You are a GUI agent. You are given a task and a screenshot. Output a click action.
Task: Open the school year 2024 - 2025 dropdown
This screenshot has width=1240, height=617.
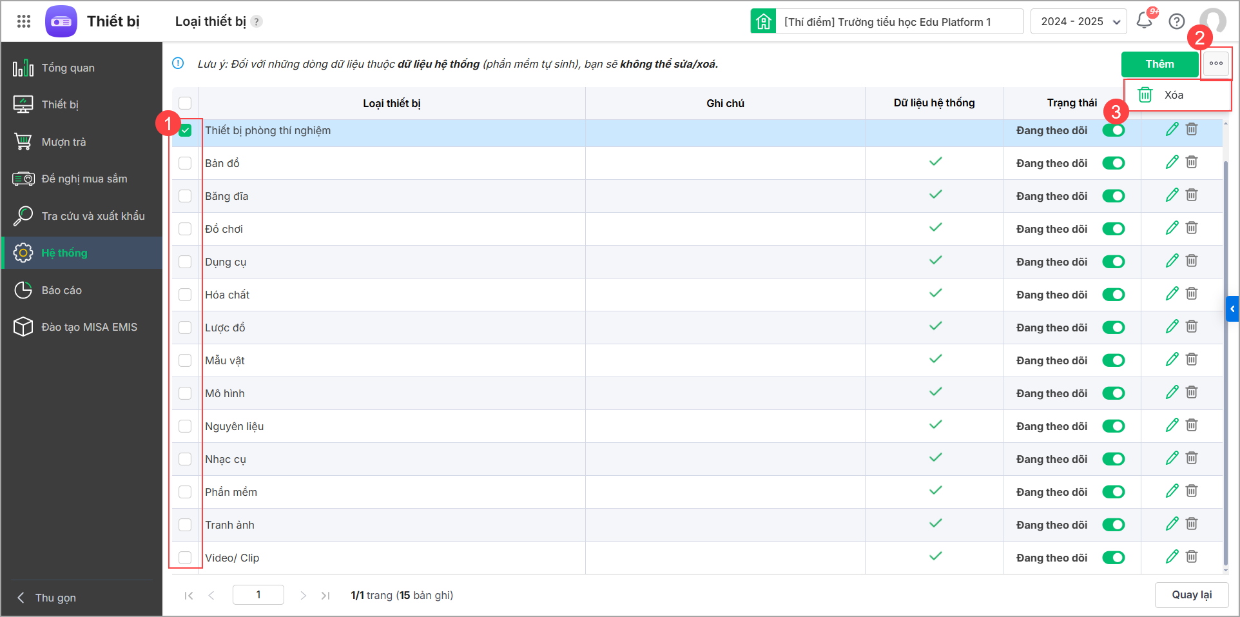(x=1079, y=21)
